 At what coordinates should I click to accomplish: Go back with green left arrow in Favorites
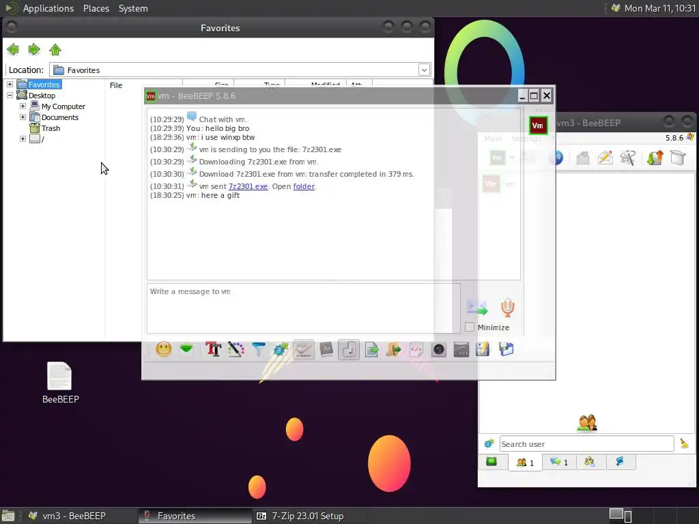pyautogui.click(x=13, y=49)
